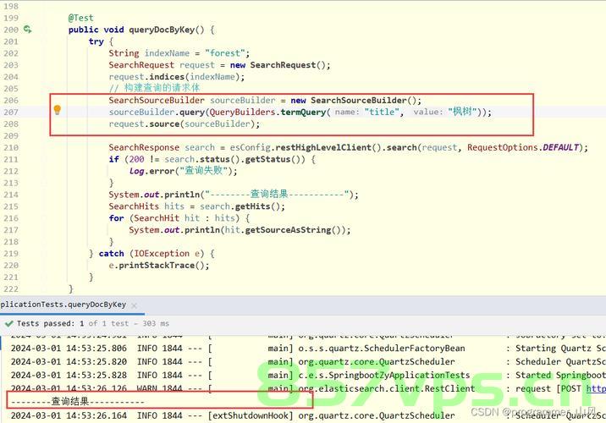
Task: Click the indexName variable declaration on line 202
Action: pyautogui.click(x=167, y=53)
